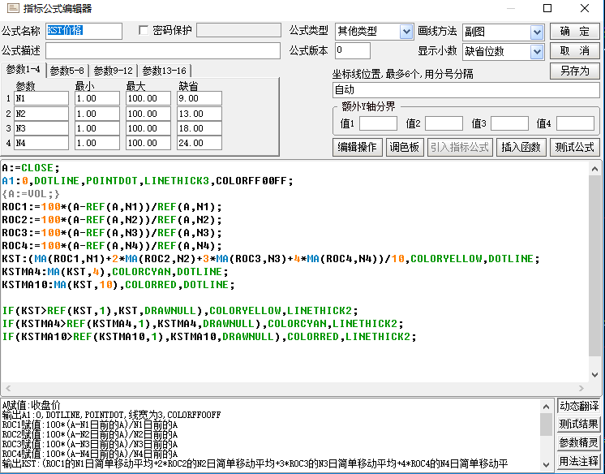
Task: Click parameter name field N2
Action: (41, 114)
